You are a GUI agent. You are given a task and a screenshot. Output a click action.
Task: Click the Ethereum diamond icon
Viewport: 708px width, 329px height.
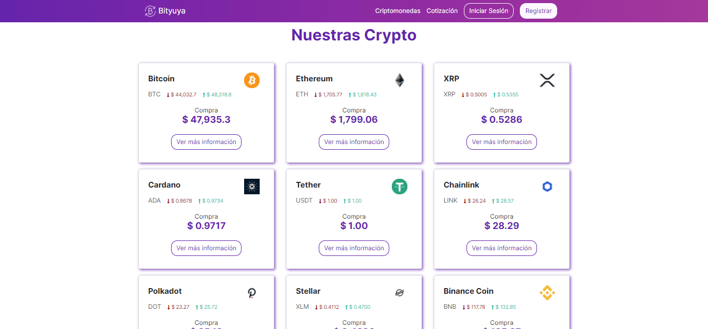point(400,80)
